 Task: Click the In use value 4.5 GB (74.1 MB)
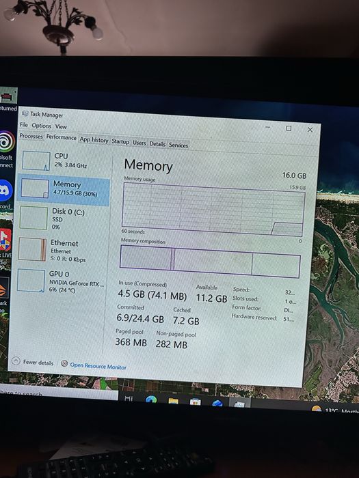152,296
